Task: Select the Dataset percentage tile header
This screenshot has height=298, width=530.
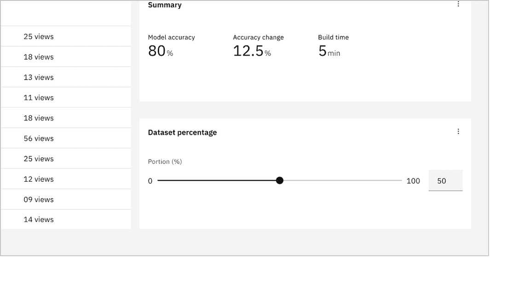Action: tap(182, 132)
